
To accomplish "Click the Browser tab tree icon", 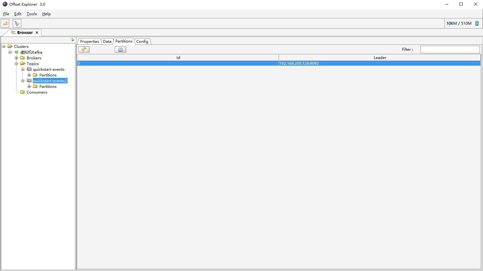I will tap(13, 32).
